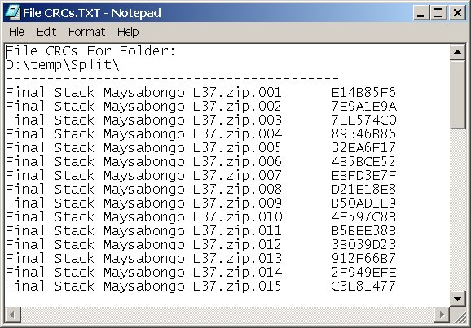Viewport: 471px width, 328px height.
Task: Minimize the Notepad window
Action: click(420, 13)
